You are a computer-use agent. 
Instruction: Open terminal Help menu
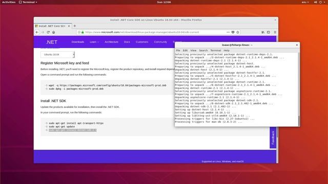coord(227,51)
